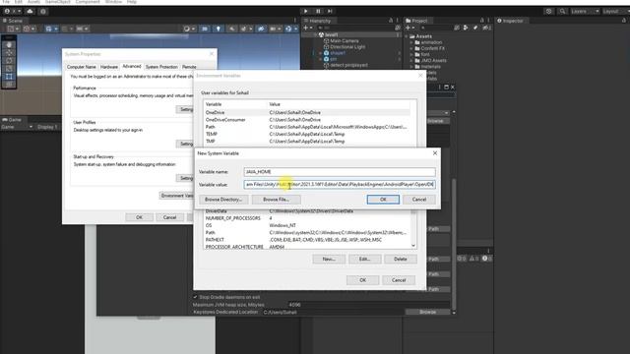Open the Layers dropdown
Screen dimensions: 630x354
click(x=585, y=11)
